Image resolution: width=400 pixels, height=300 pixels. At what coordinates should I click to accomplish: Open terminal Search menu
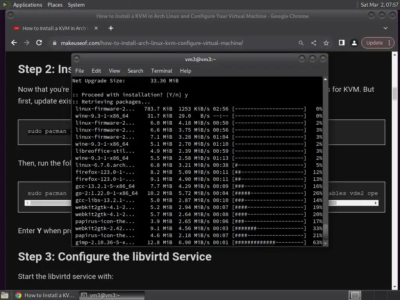click(x=135, y=71)
